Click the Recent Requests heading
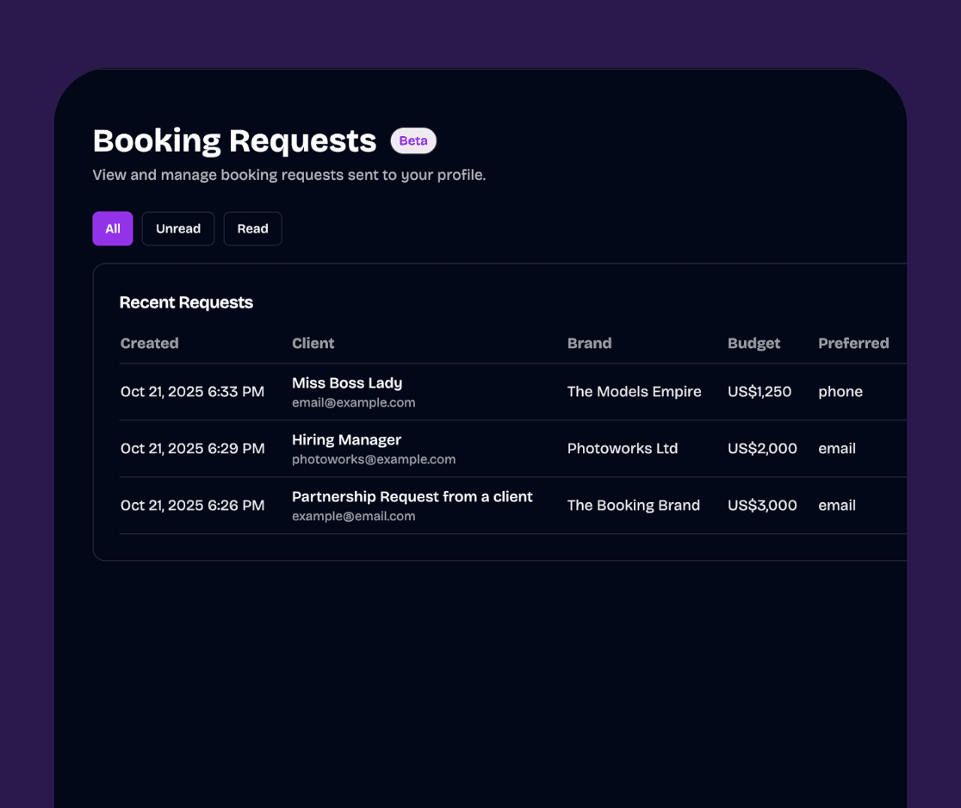The height and width of the screenshot is (808, 961). (x=186, y=303)
